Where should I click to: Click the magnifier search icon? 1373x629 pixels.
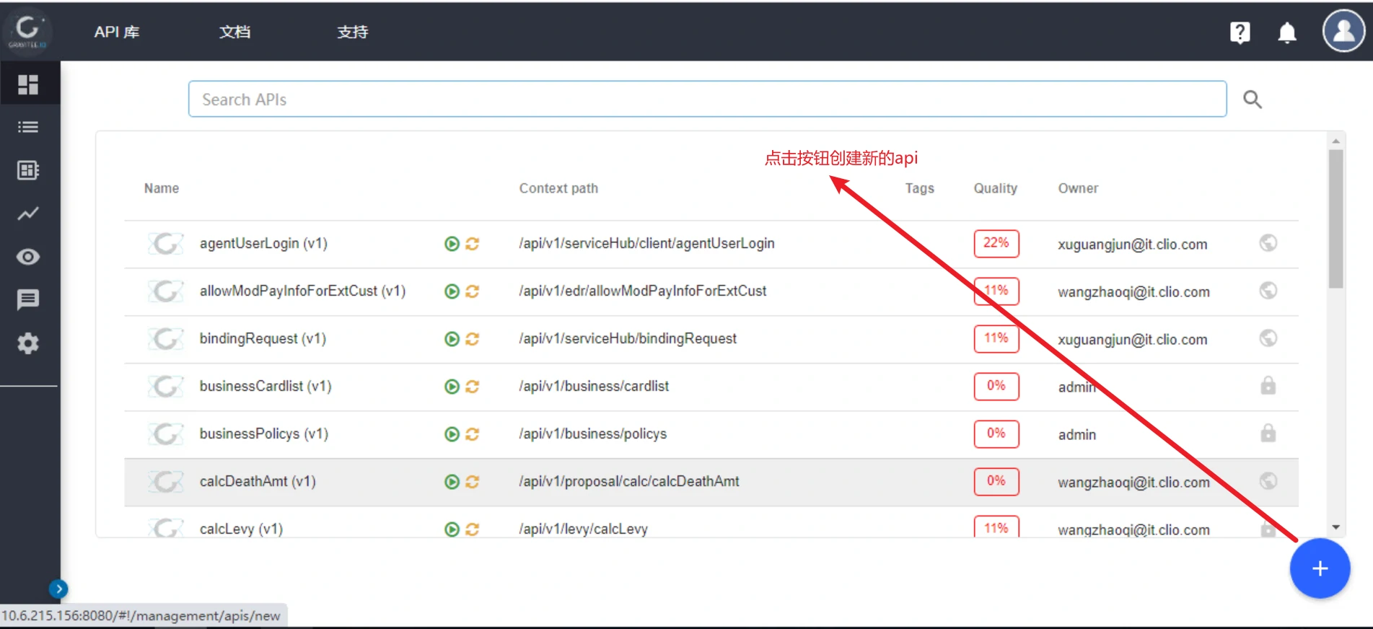pyautogui.click(x=1253, y=99)
